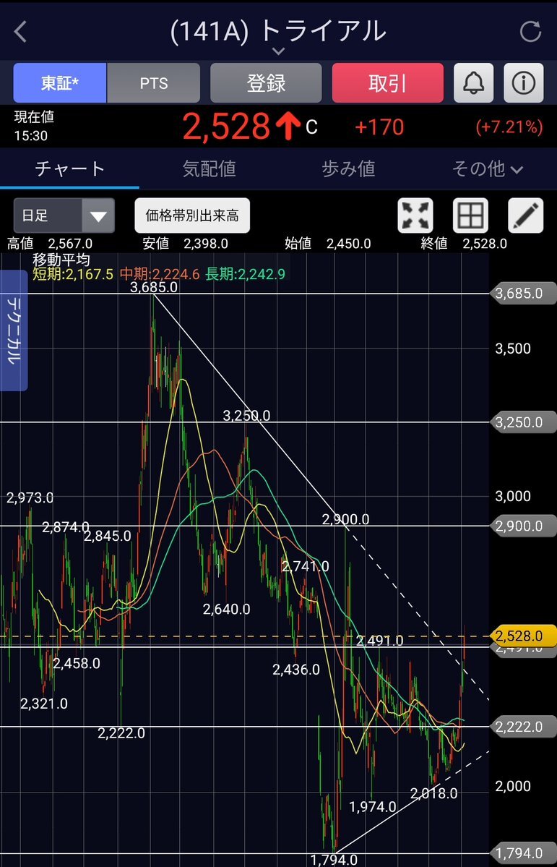Tap the red 取引 button
Image resolution: width=557 pixels, height=867 pixels.
[387, 83]
